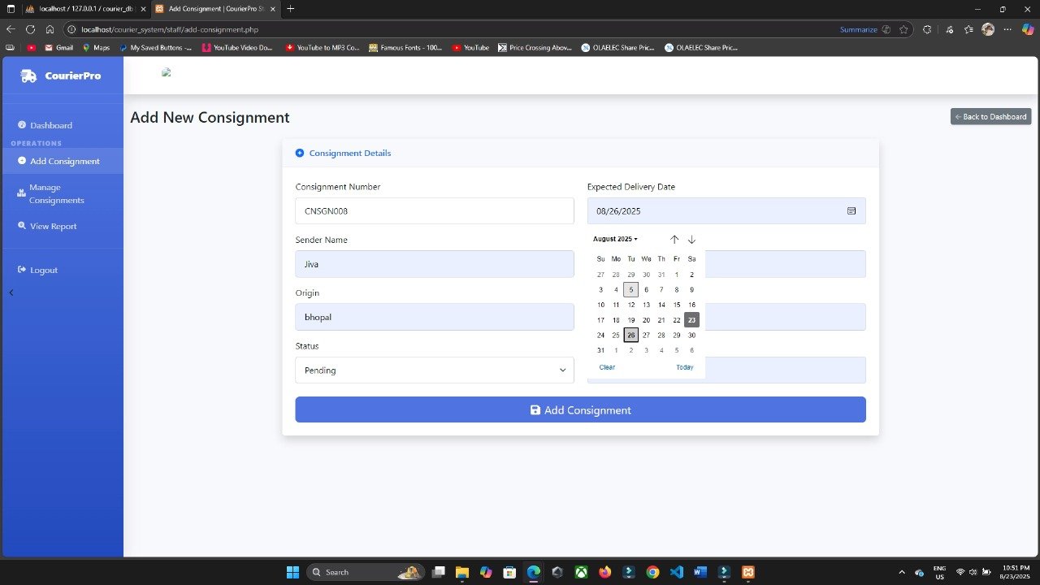The width and height of the screenshot is (1040, 585).
Task: Bookmark page with the star icon
Action: point(903,29)
